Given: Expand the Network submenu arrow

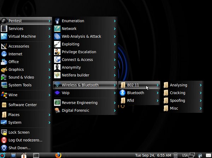Looking at the screenshot, I should pos(114,29).
